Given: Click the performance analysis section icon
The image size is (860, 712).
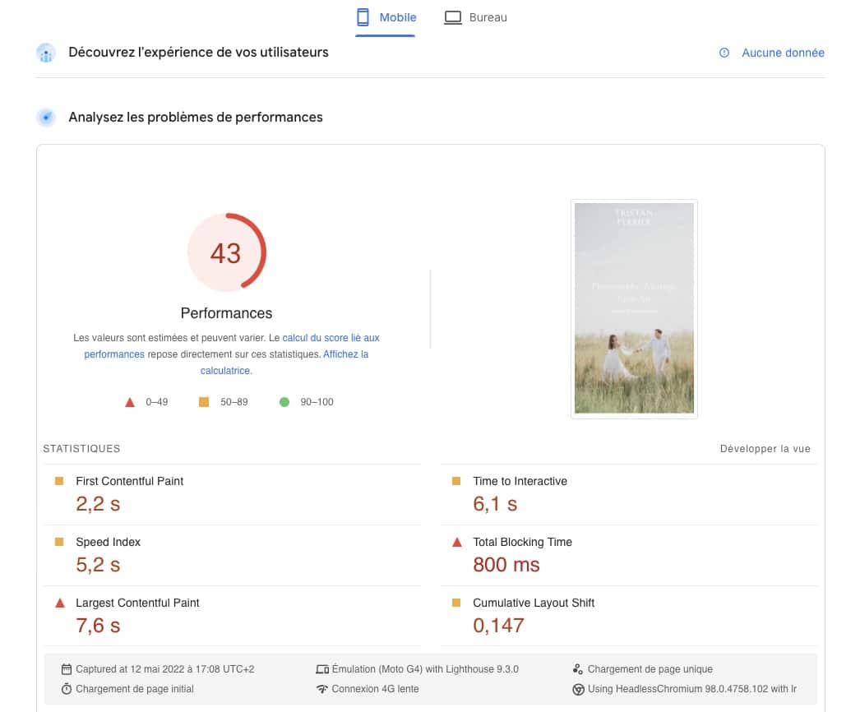Looking at the screenshot, I should point(47,117).
